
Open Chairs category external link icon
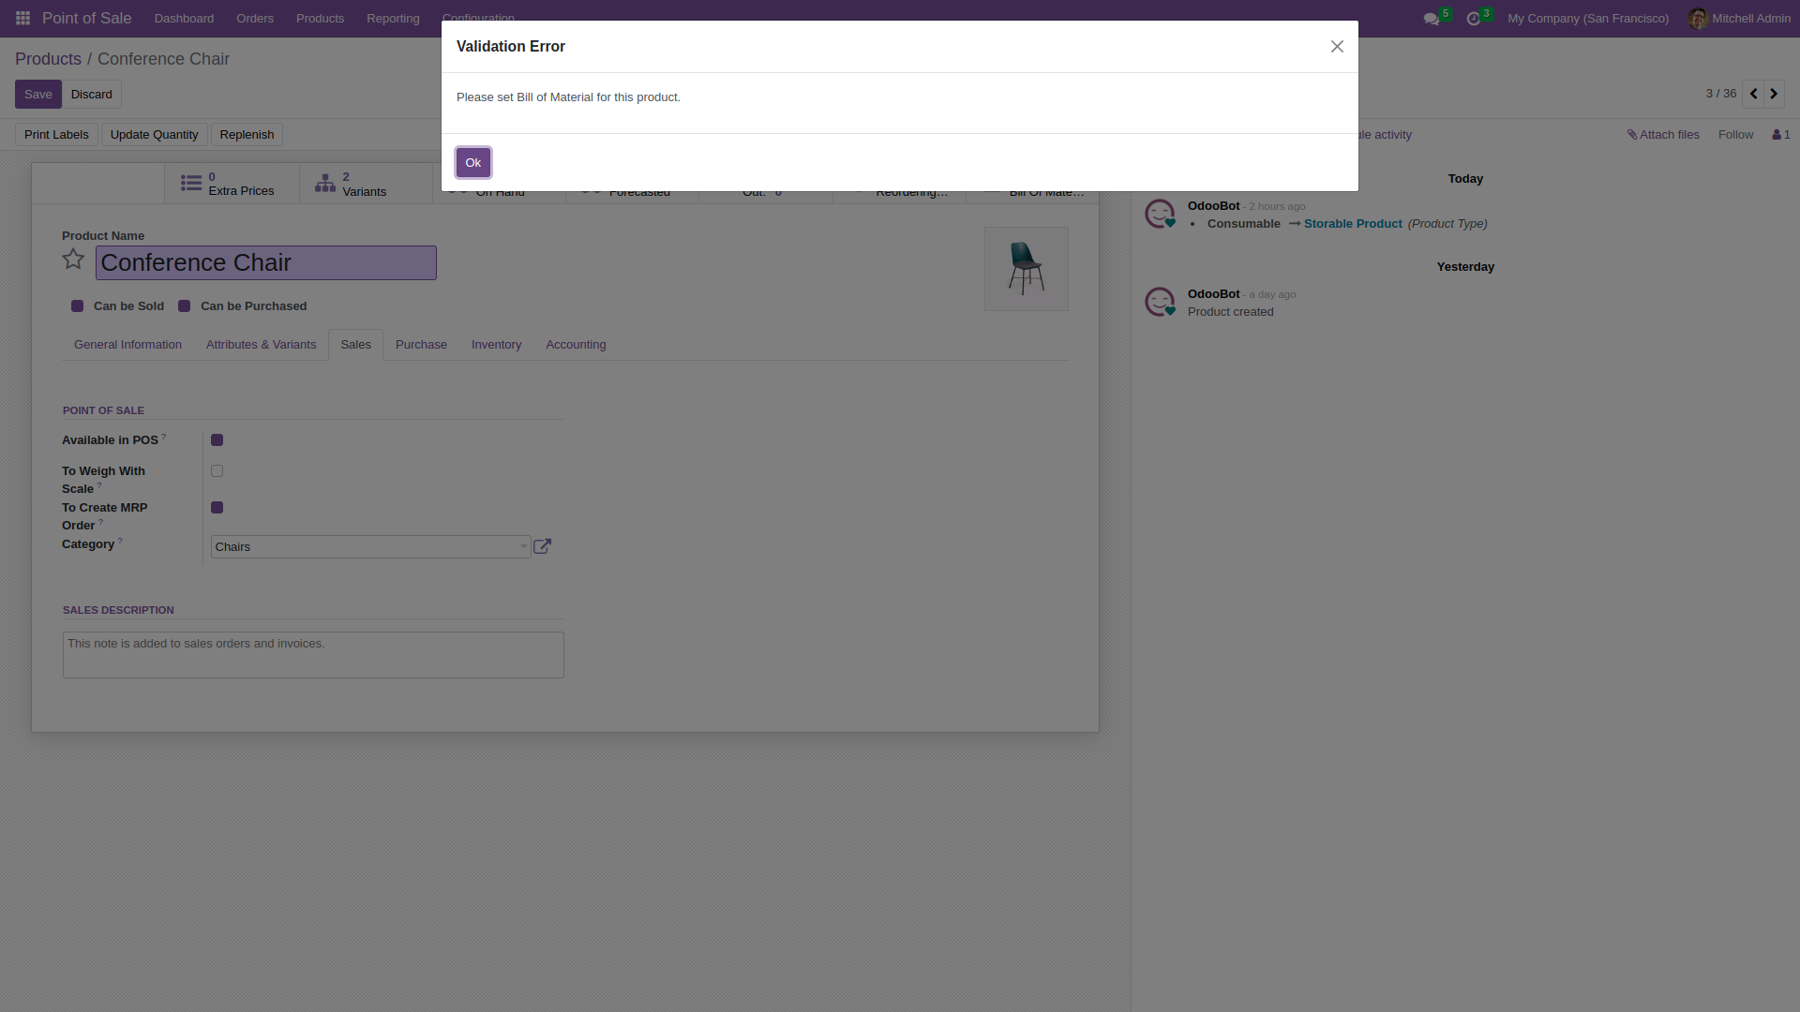[542, 546]
